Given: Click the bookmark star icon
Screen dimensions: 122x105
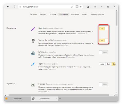Looking at the screenshot, I should (81, 7).
